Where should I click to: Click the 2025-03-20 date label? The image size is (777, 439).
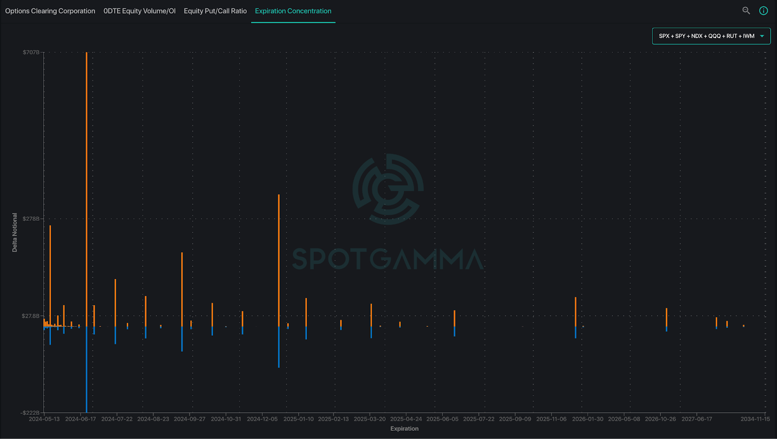(x=370, y=419)
